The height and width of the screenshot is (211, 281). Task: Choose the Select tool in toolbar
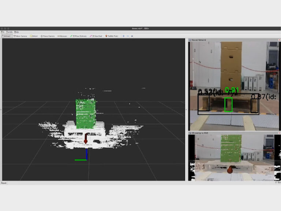pos(34,36)
